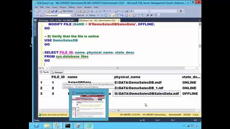Open the File menu
The image size is (230, 129).
click(36, 7)
